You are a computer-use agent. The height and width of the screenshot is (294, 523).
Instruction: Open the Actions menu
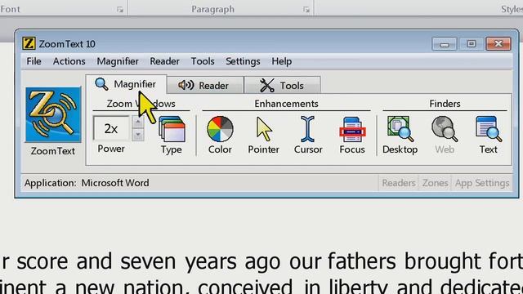[x=69, y=61]
